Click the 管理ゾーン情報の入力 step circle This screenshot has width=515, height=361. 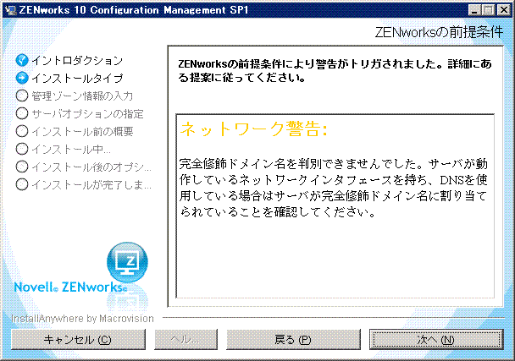22,96
